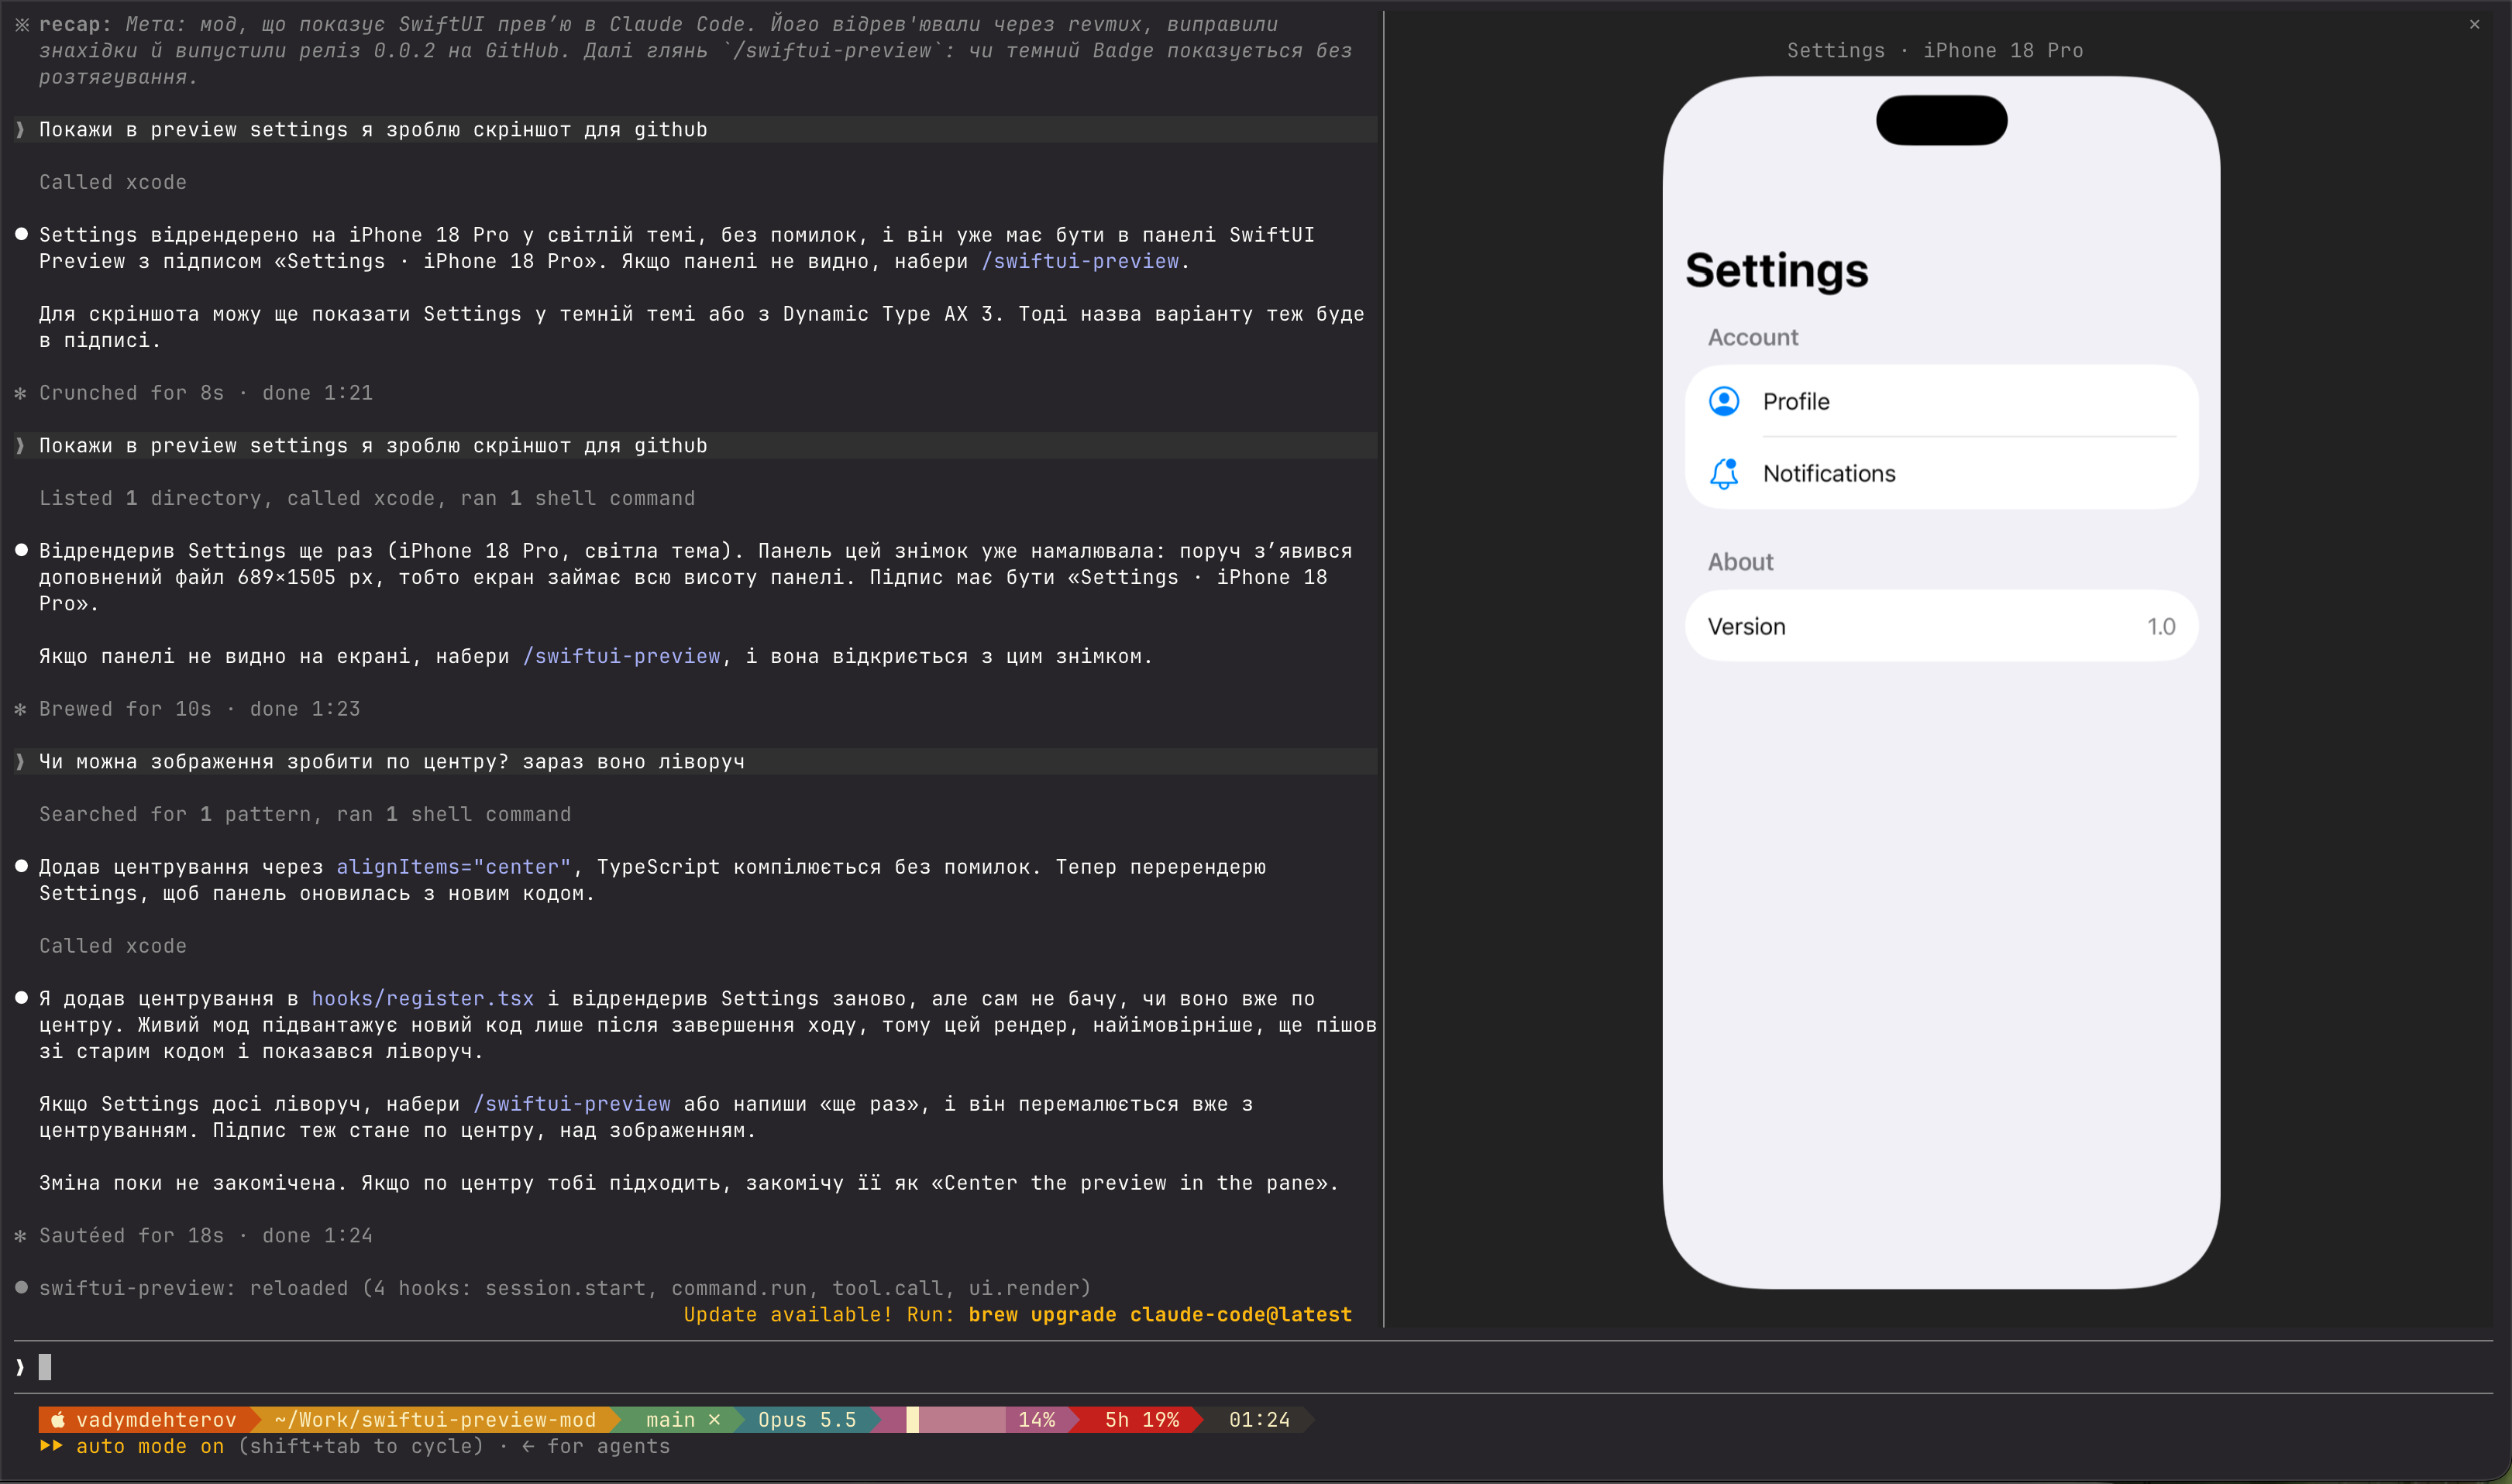2512x1484 pixels.
Task: Click the brew upgrade claude-code@latest command
Action: click(x=1159, y=1314)
